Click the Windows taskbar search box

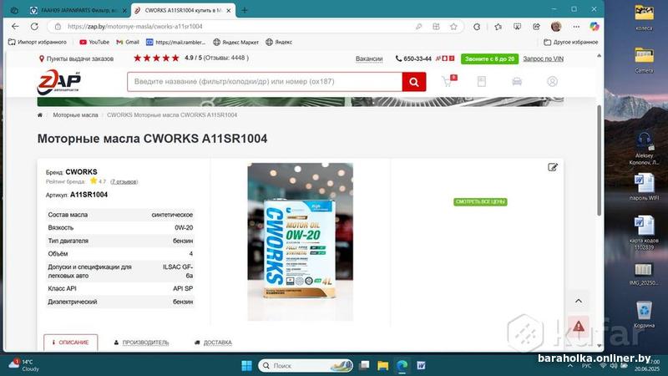coord(306,365)
